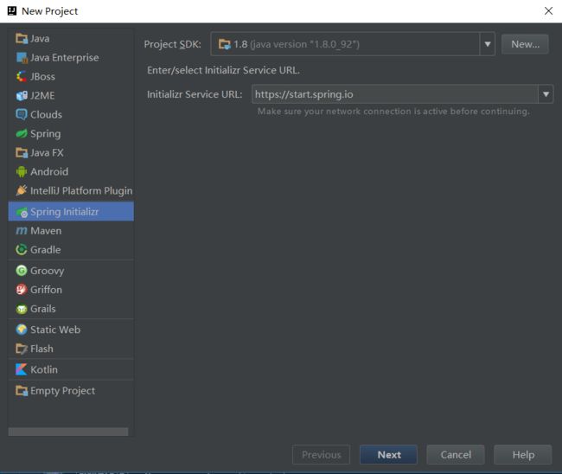562x474 pixels.
Task: Click 'Make sure your network connection' hint
Action: tap(393, 112)
